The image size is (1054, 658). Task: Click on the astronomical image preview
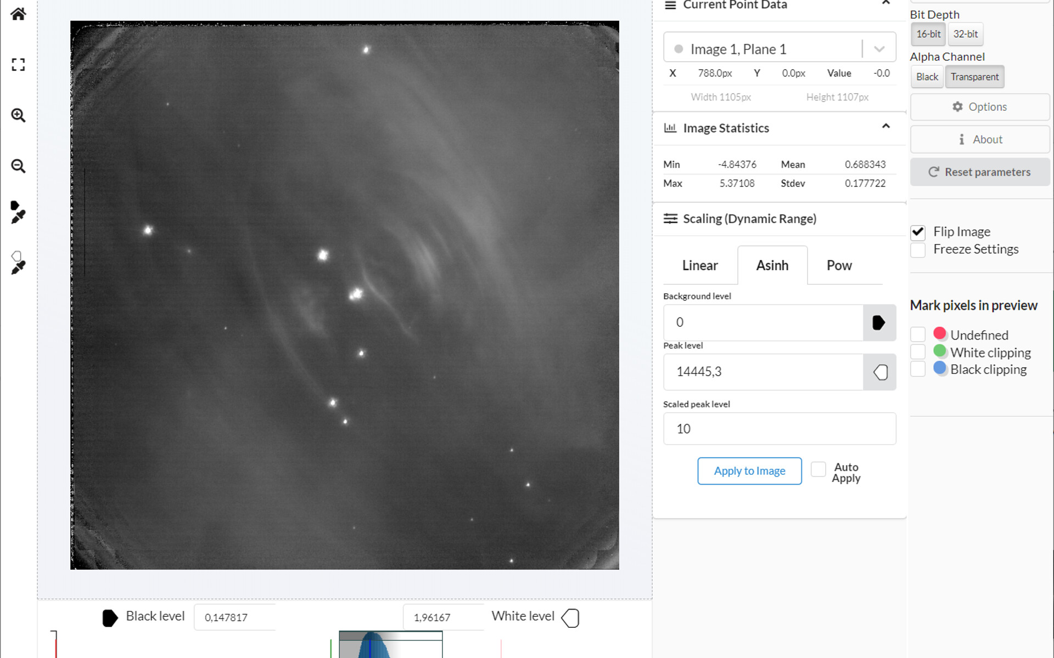coord(345,295)
